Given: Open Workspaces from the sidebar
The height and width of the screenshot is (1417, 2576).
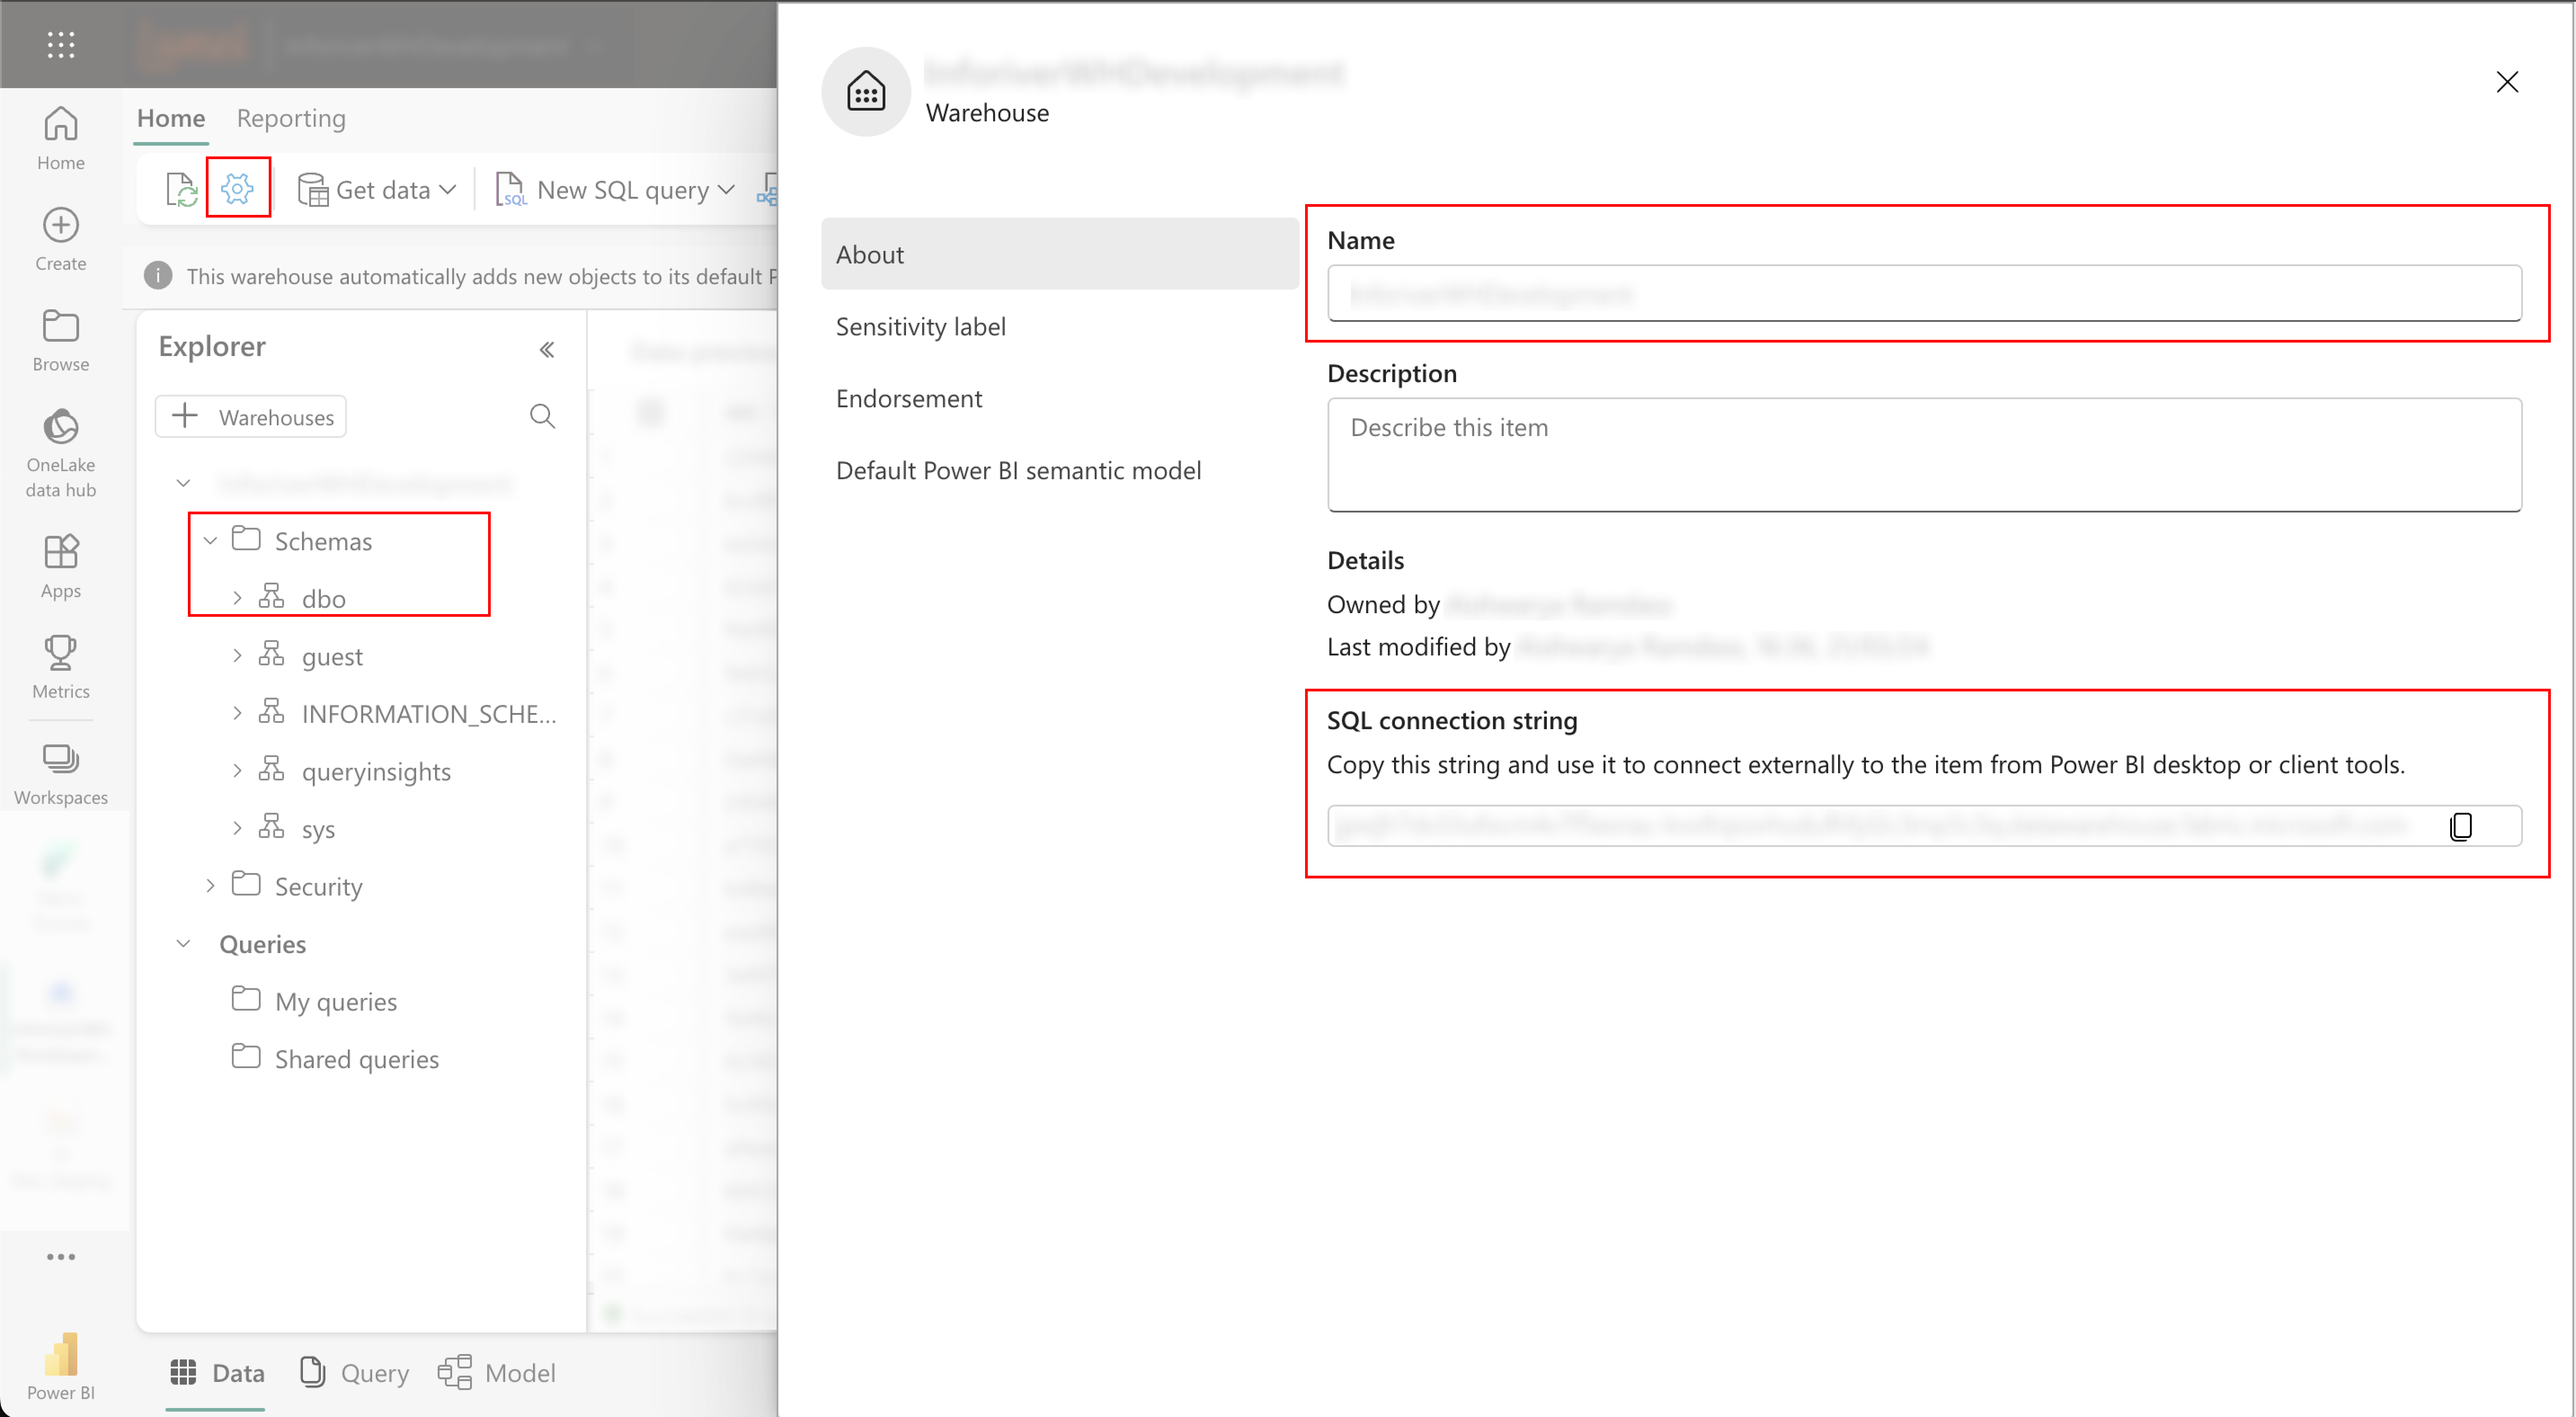Looking at the screenshot, I should [61, 774].
